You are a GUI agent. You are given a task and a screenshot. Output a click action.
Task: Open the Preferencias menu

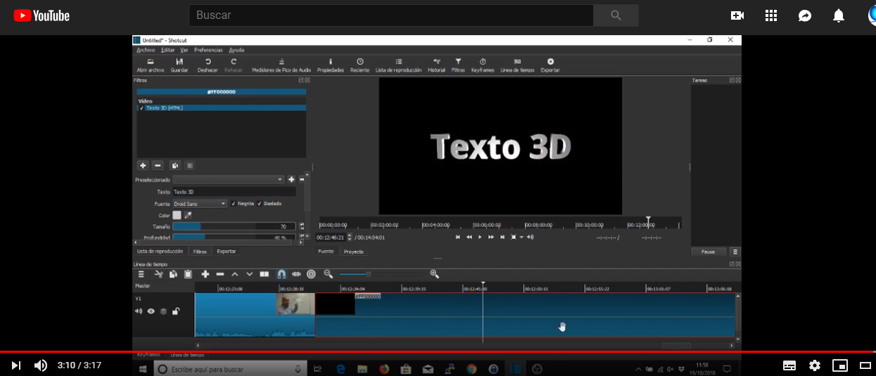pyautogui.click(x=208, y=50)
